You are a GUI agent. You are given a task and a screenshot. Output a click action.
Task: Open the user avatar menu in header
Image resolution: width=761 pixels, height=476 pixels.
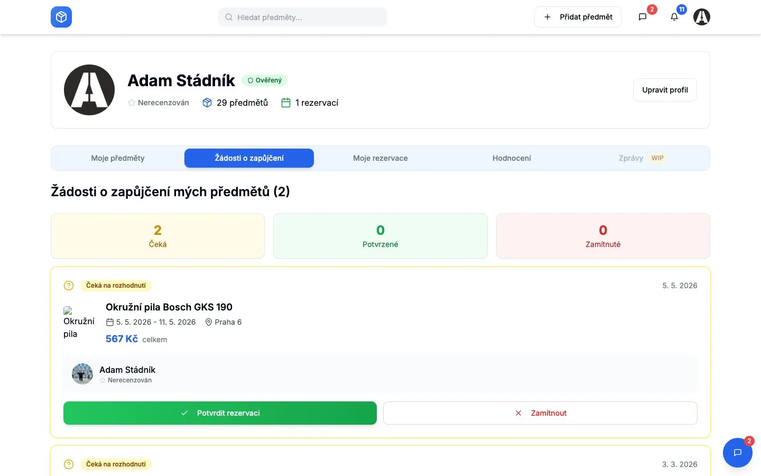702,17
